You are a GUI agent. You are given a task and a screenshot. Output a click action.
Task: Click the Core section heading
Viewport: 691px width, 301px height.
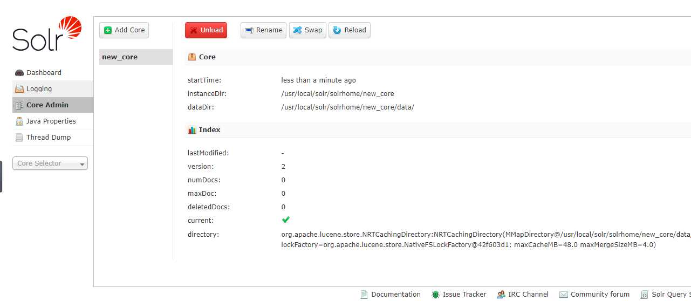tap(207, 57)
